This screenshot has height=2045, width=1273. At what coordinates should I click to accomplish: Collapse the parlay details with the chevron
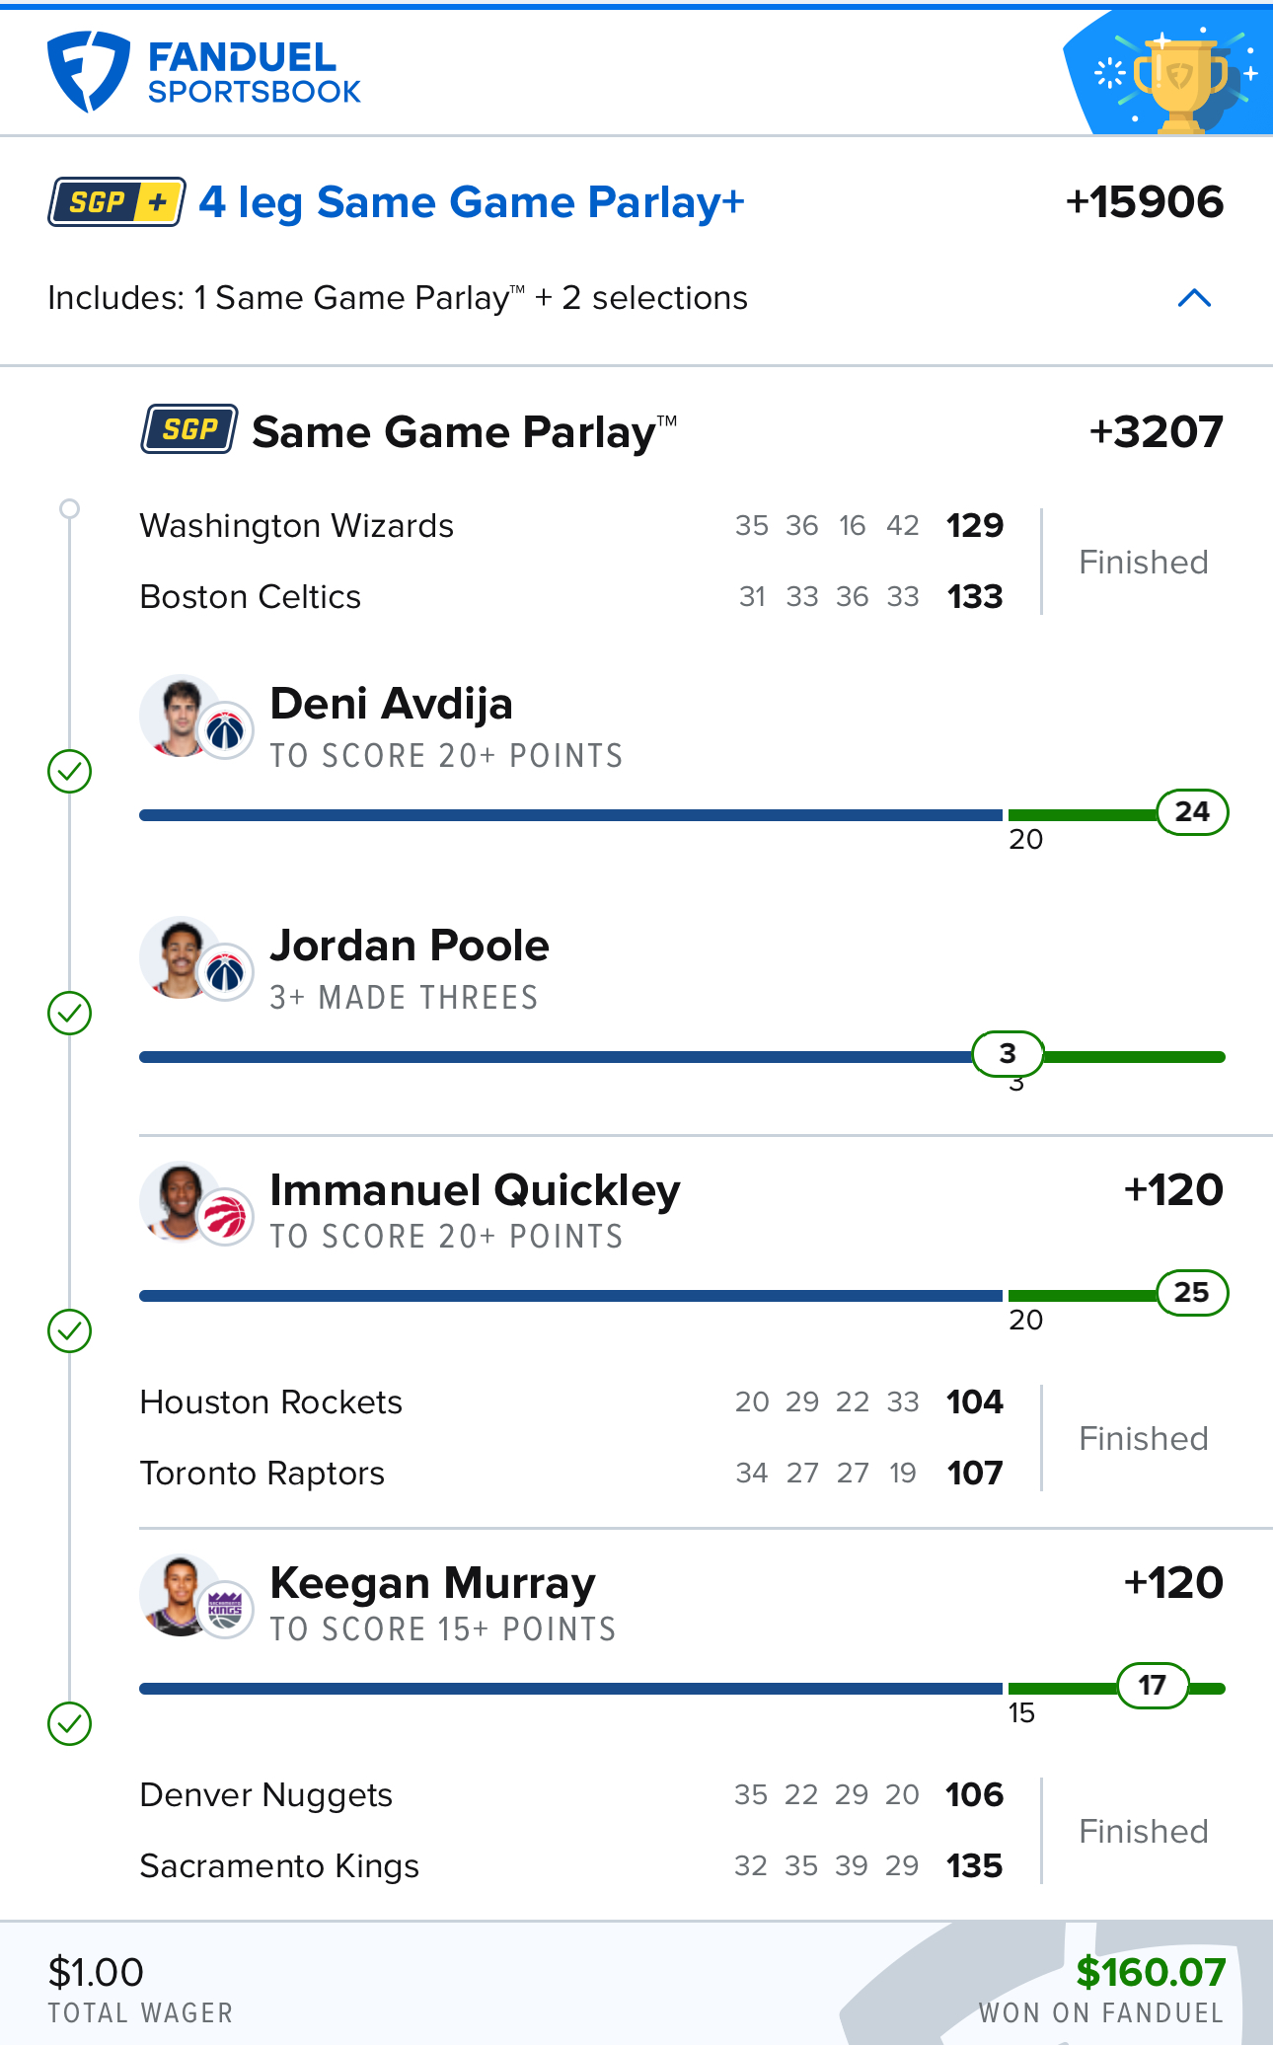click(x=1194, y=298)
